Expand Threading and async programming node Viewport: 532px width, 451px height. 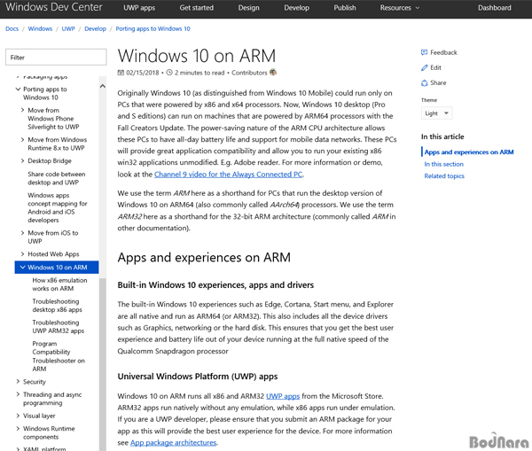tap(18, 394)
